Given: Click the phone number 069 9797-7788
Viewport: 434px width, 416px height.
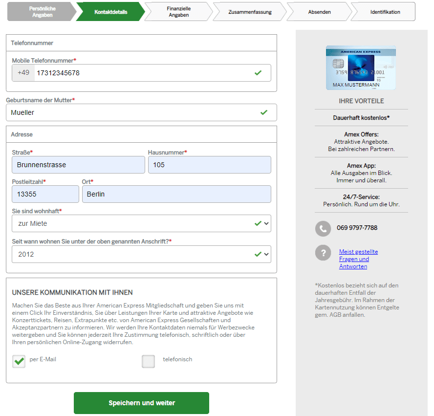Looking at the screenshot, I should pos(357,228).
